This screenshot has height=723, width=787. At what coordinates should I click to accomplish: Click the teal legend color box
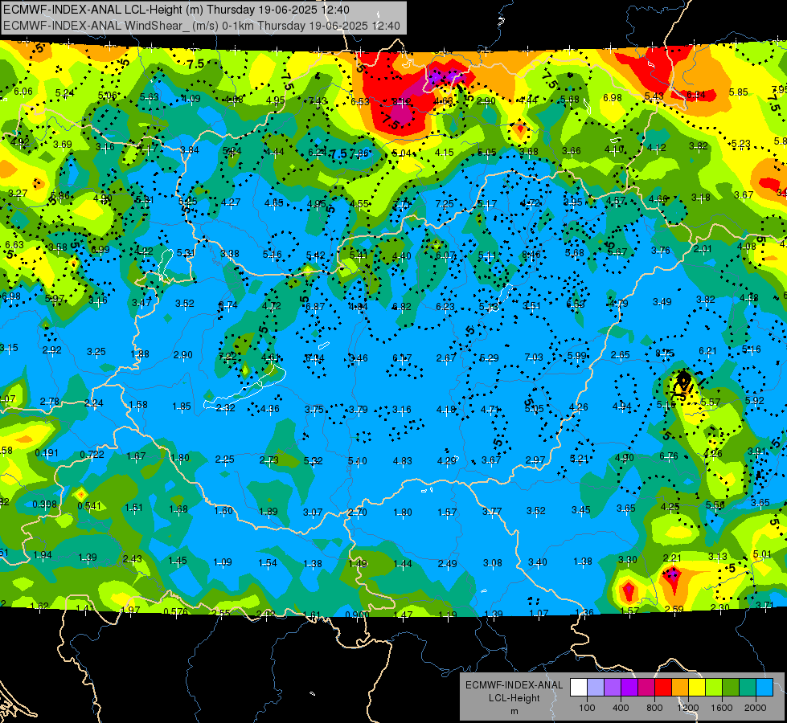(747, 687)
